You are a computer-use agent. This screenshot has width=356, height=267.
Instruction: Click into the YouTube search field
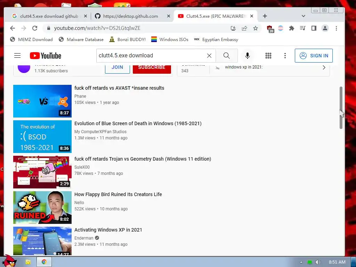pos(151,56)
